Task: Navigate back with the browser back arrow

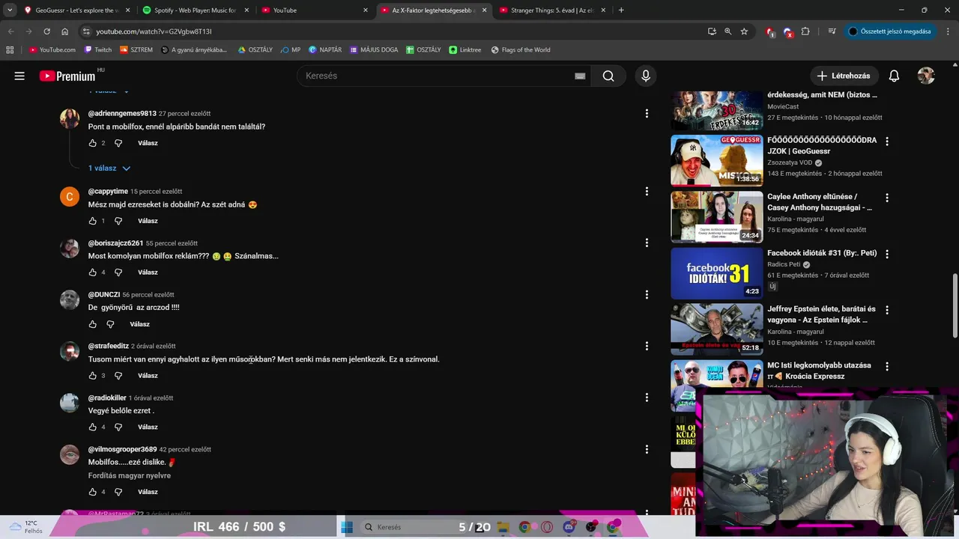Action: [10, 31]
